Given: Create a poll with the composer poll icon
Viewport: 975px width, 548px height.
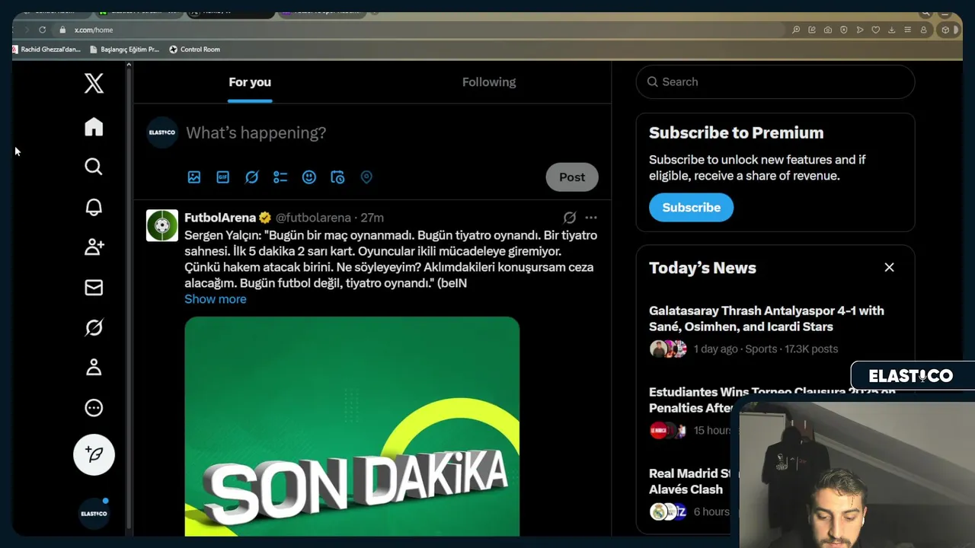Looking at the screenshot, I should [x=280, y=177].
